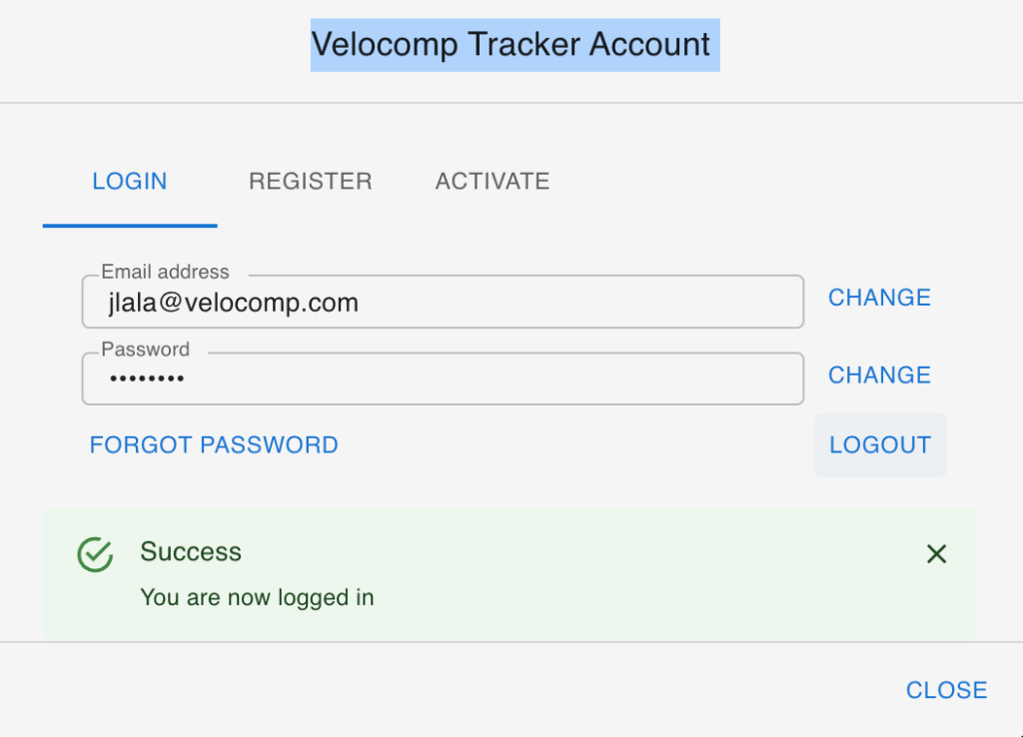This screenshot has width=1023, height=737.
Task: Click the "Password" field label
Action: (145, 350)
